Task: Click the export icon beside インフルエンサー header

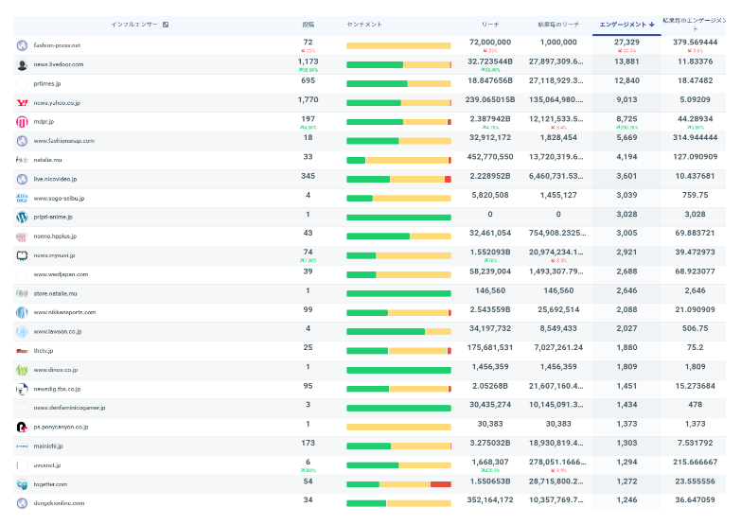Action: pos(166,25)
